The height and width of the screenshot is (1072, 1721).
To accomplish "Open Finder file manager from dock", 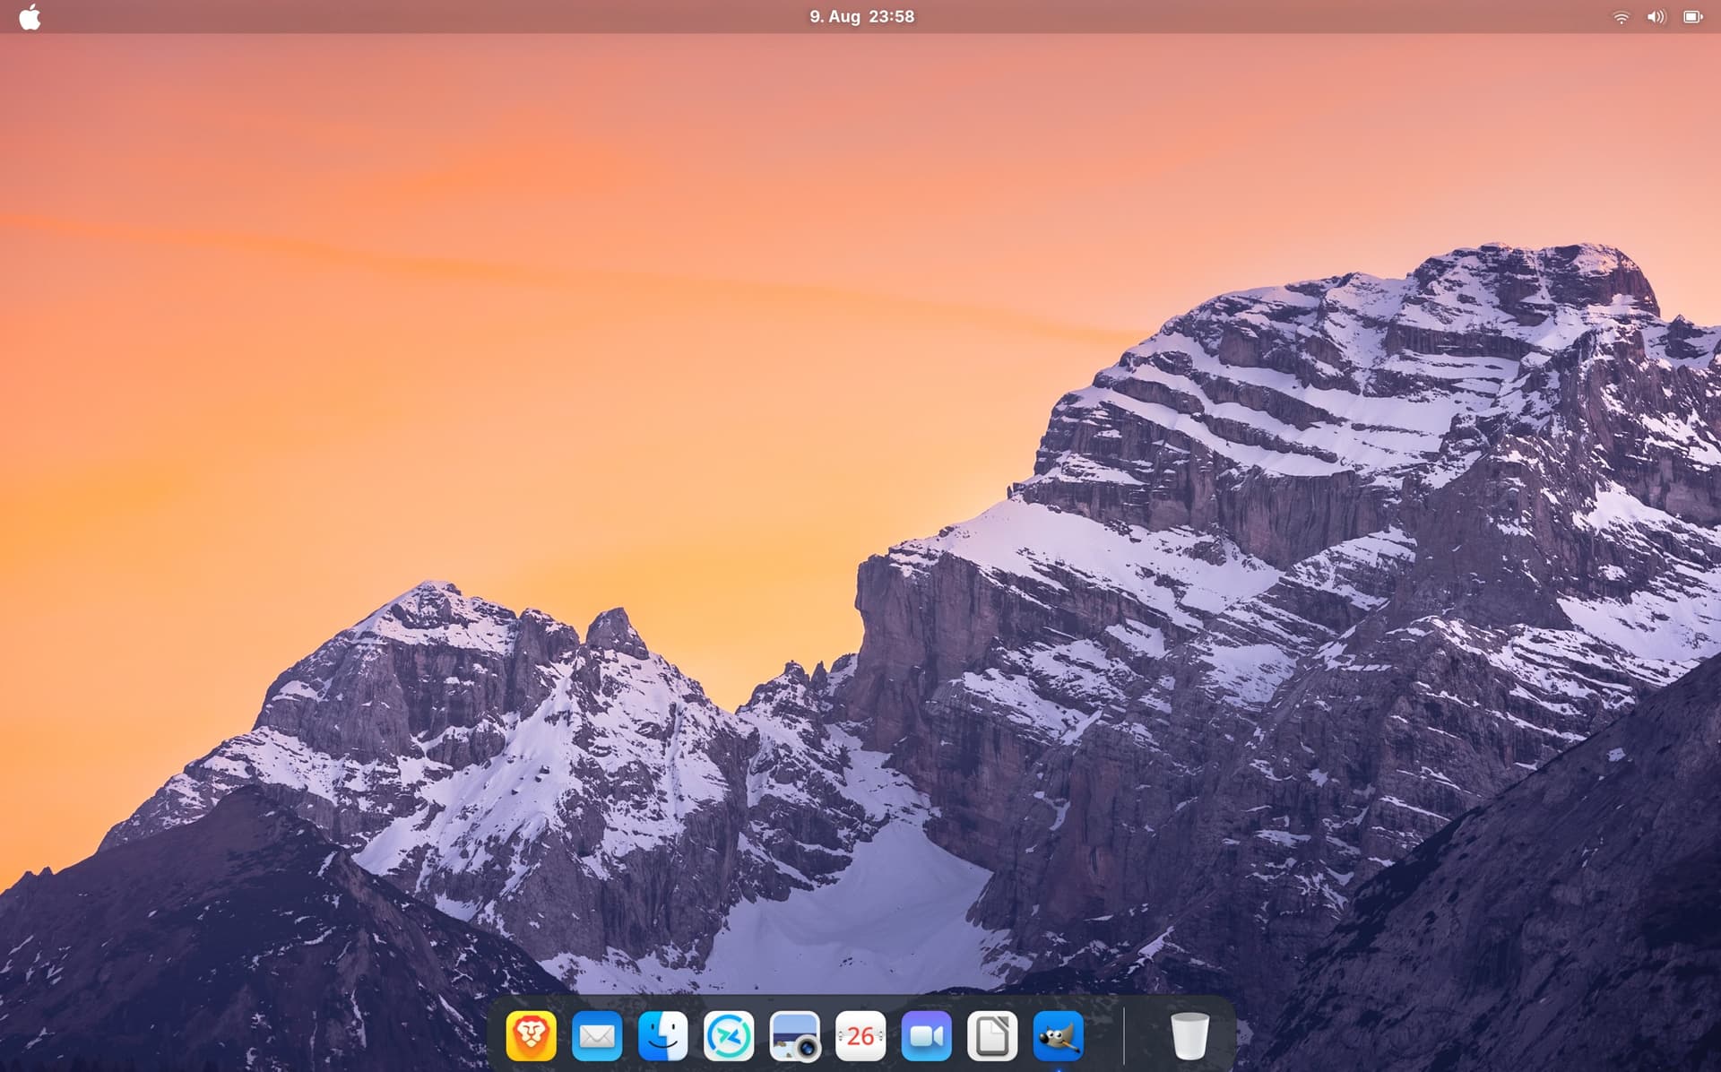I will pyautogui.click(x=663, y=1036).
